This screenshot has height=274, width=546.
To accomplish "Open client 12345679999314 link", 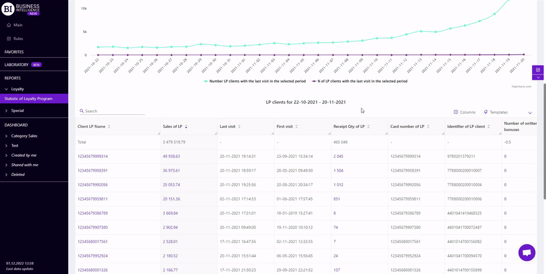I will [93, 156].
